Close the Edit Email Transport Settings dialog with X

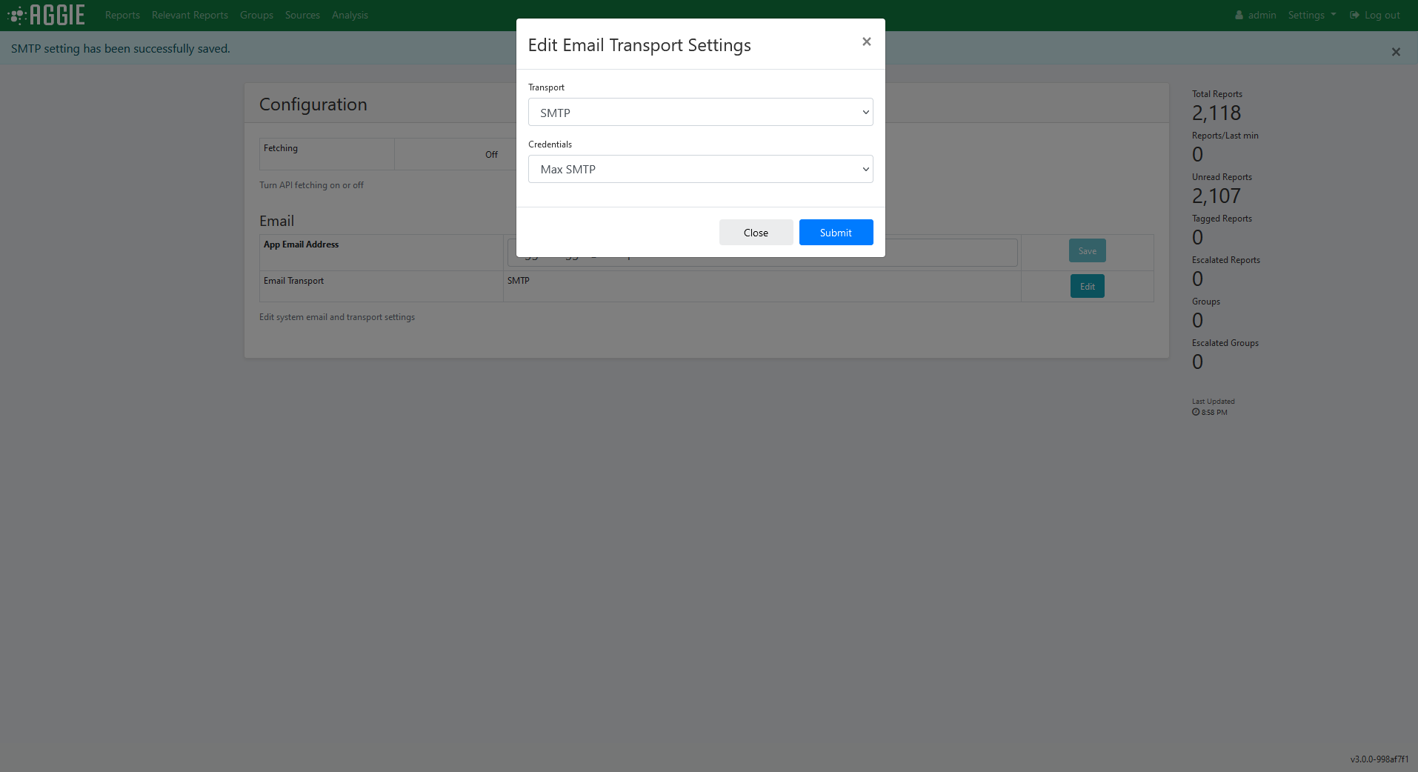tap(866, 41)
